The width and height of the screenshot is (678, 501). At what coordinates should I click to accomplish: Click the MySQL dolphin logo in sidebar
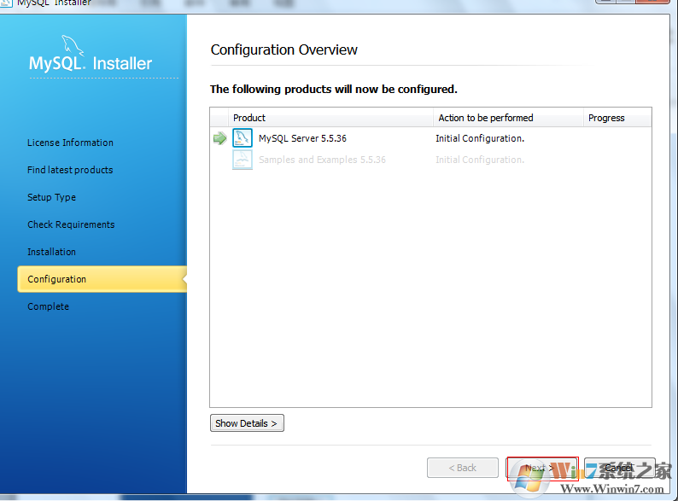pos(72,45)
